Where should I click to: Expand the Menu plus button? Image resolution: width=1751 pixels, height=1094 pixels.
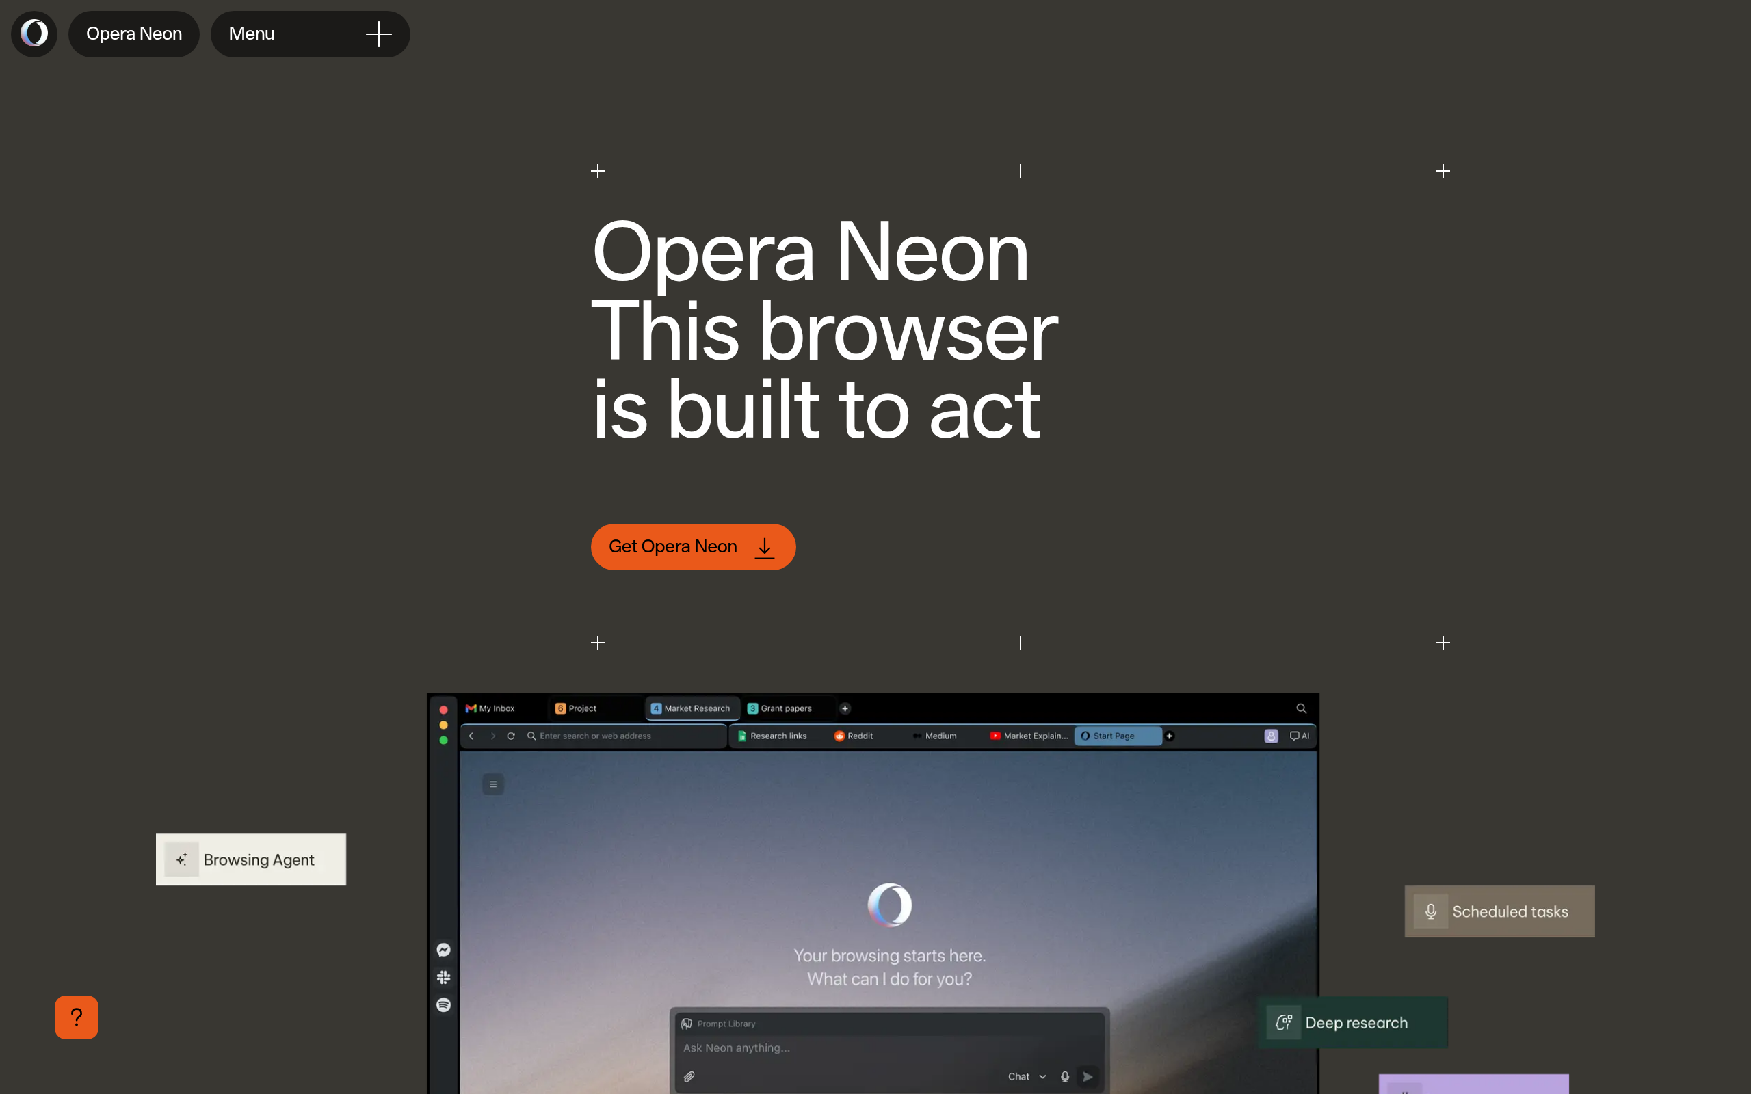378,34
